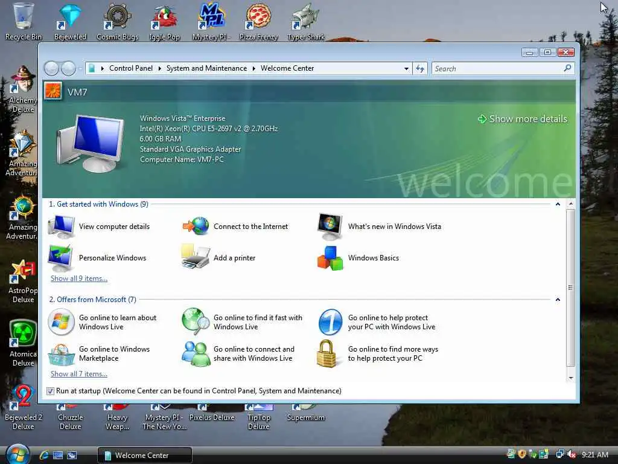Select the Typer Shark desktop shortcut
The height and width of the screenshot is (464, 618).
click(x=306, y=21)
